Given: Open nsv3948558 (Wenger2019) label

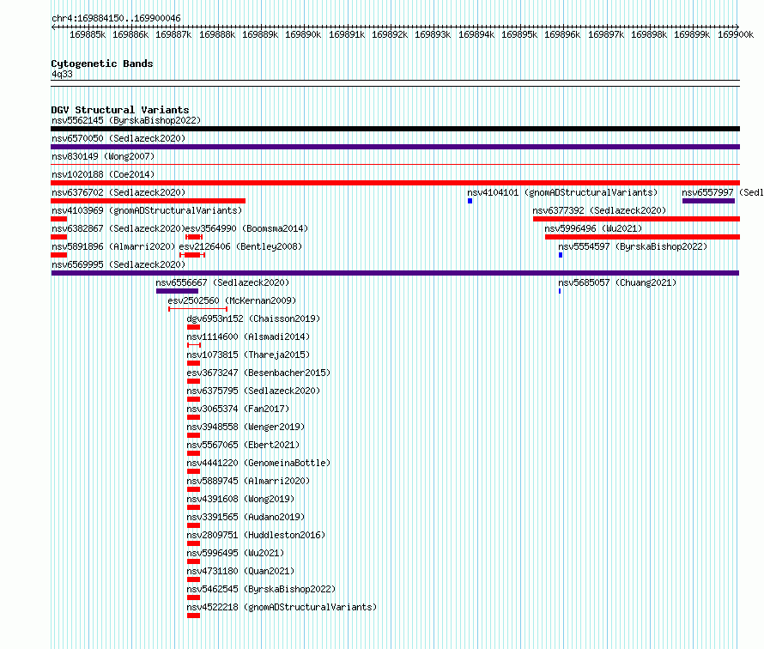Looking at the screenshot, I should pos(246,427).
